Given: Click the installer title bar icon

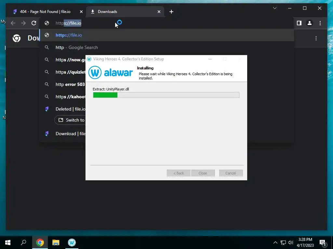Looking at the screenshot, I should pyautogui.click(x=89, y=59).
